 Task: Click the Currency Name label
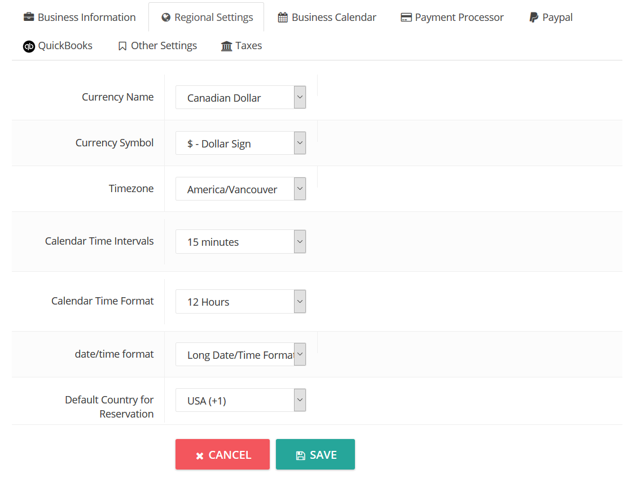118,97
